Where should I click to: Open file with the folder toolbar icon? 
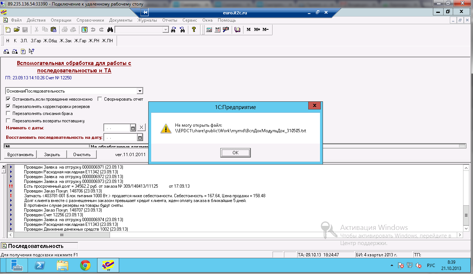tap(17, 30)
